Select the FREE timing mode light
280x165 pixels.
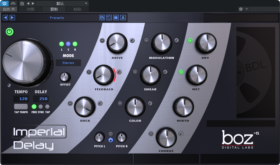point(34,107)
